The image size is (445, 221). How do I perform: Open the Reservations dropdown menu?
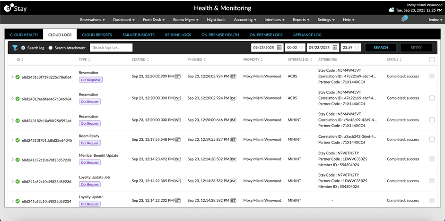tap(93, 20)
